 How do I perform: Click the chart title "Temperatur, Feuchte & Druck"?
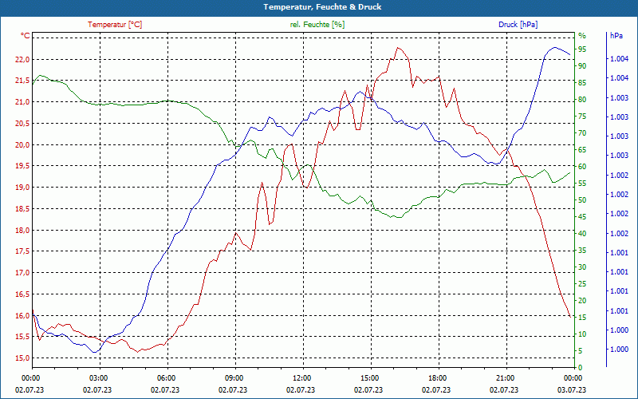[x=322, y=7]
